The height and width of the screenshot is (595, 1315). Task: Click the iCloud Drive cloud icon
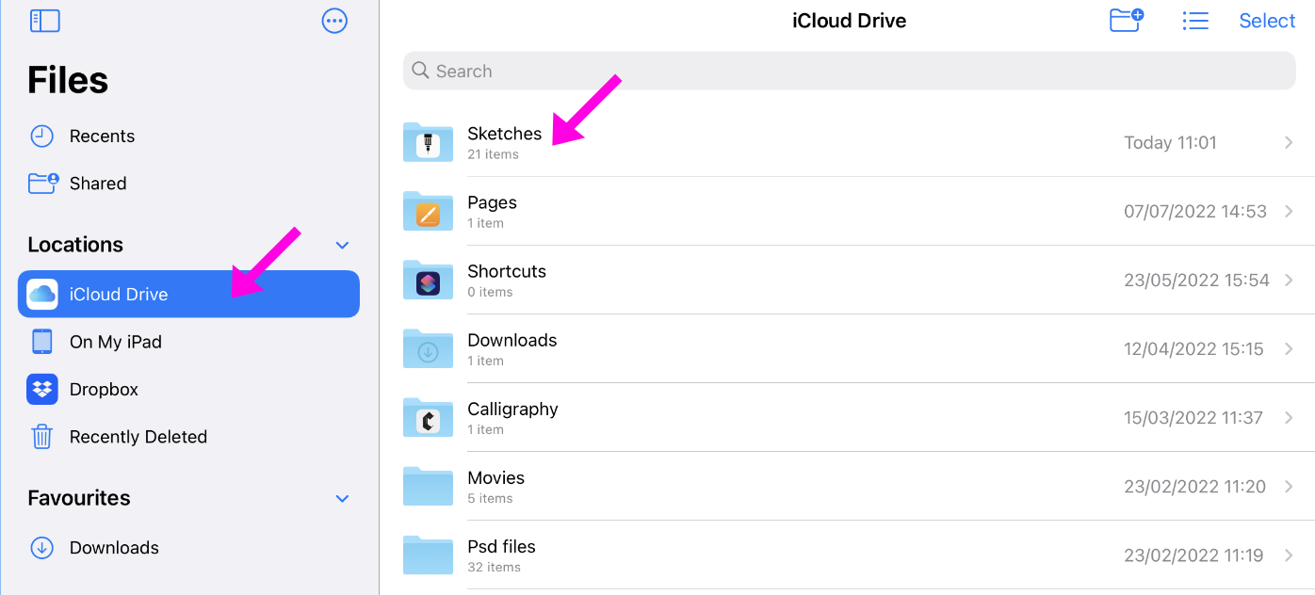point(42,294)
